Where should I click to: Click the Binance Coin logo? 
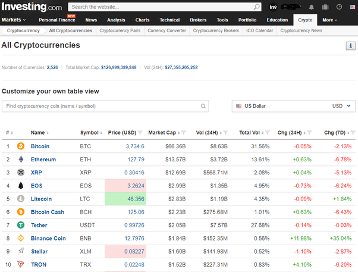click(21, 238)
